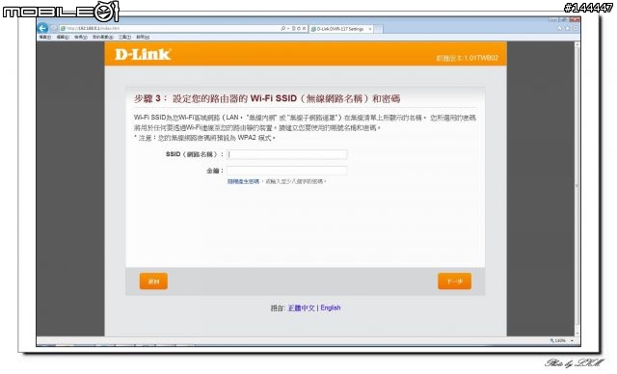
Task: Click the SSID network name input field
Action: [x=287, y=154]
